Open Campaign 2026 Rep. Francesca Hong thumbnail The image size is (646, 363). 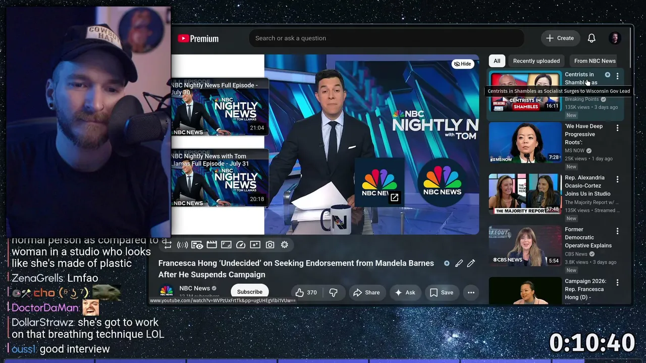pos(525,291)
